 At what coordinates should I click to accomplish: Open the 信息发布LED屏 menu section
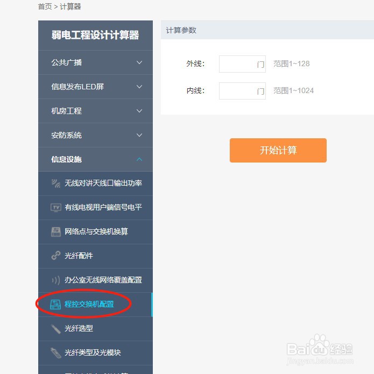click(95, 87)
